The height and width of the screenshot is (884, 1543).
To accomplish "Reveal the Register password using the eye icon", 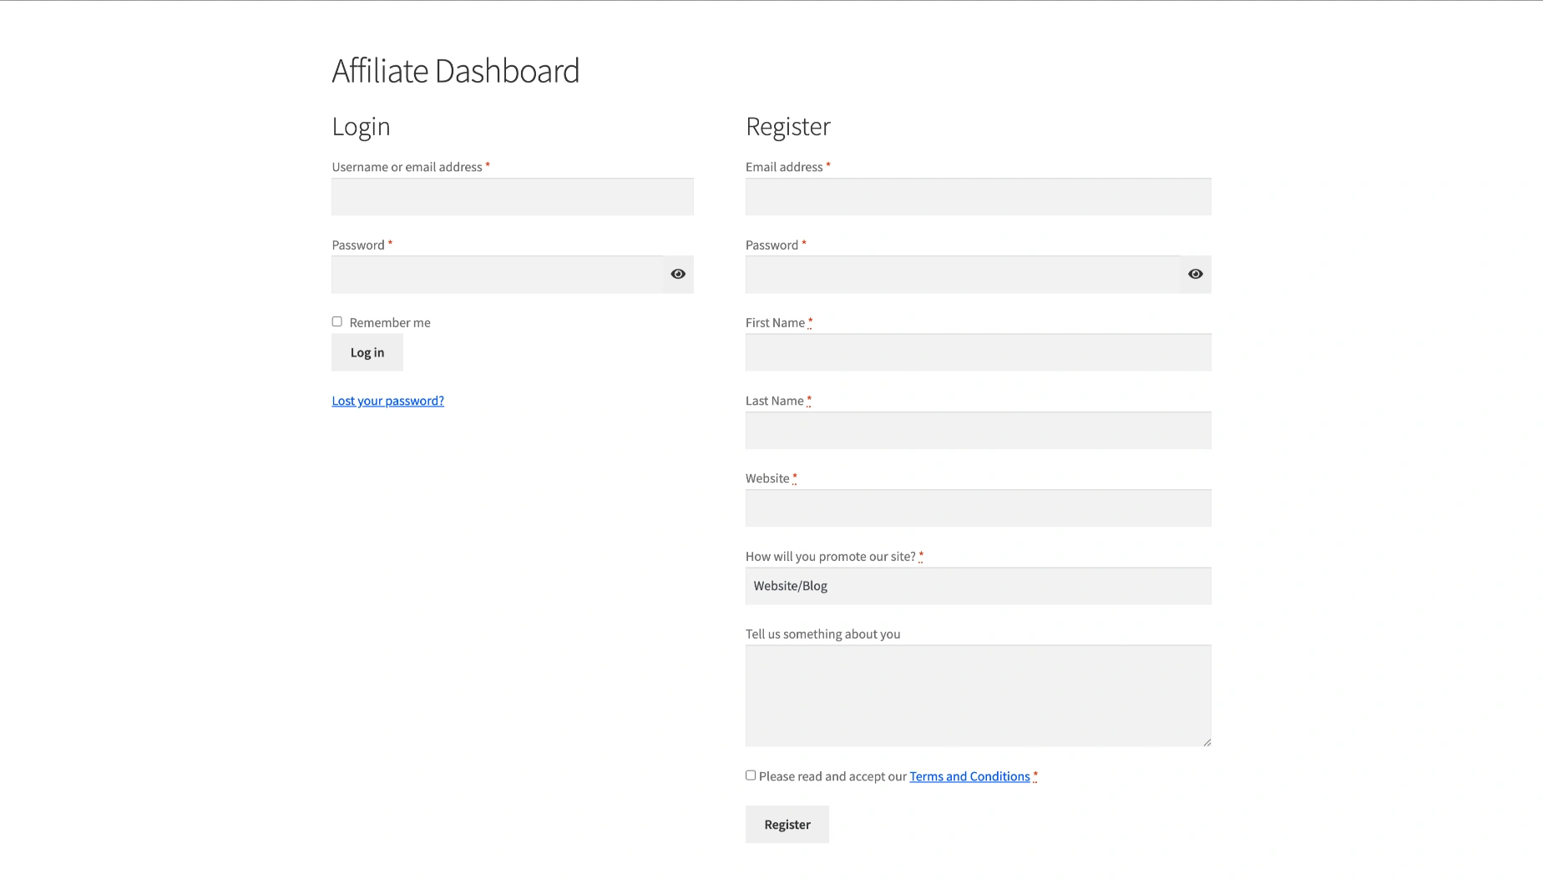I will click(x=1195, y=274).
